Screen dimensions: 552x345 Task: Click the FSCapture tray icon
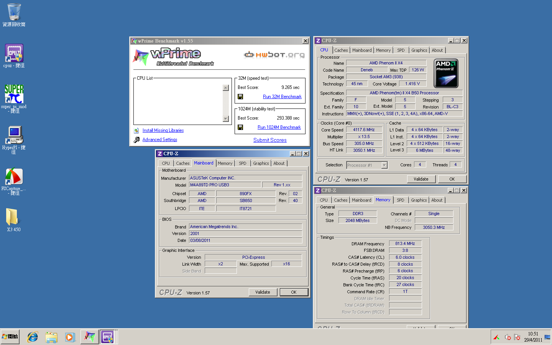497,337
